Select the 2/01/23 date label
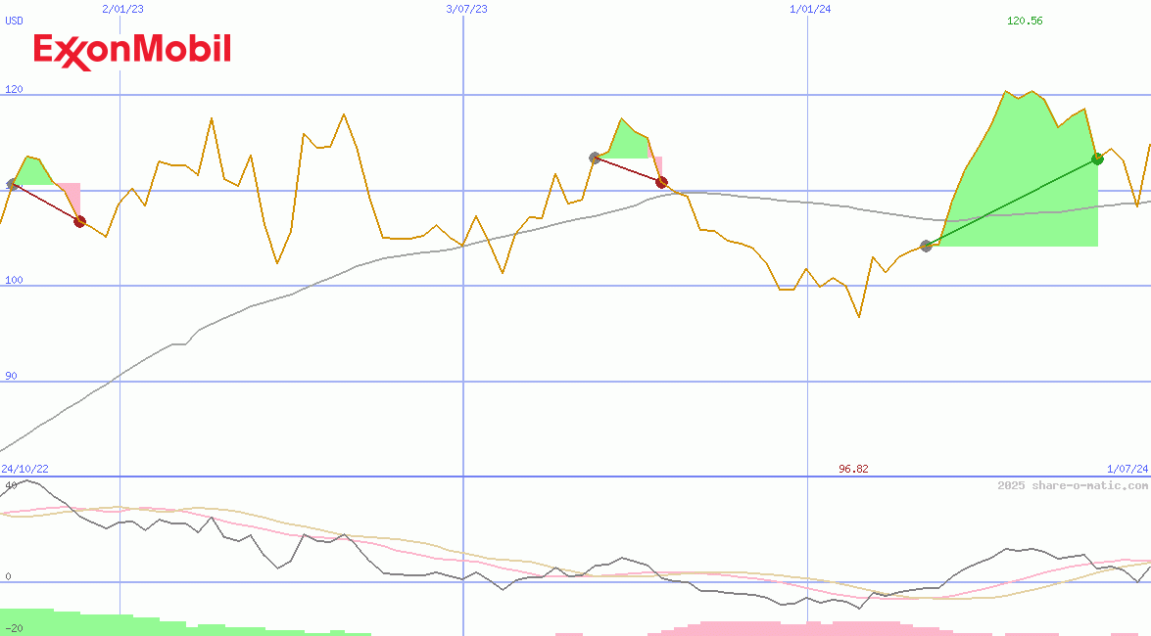The width and height of the screenshot is (1151, 636). (x=122, y=9)
